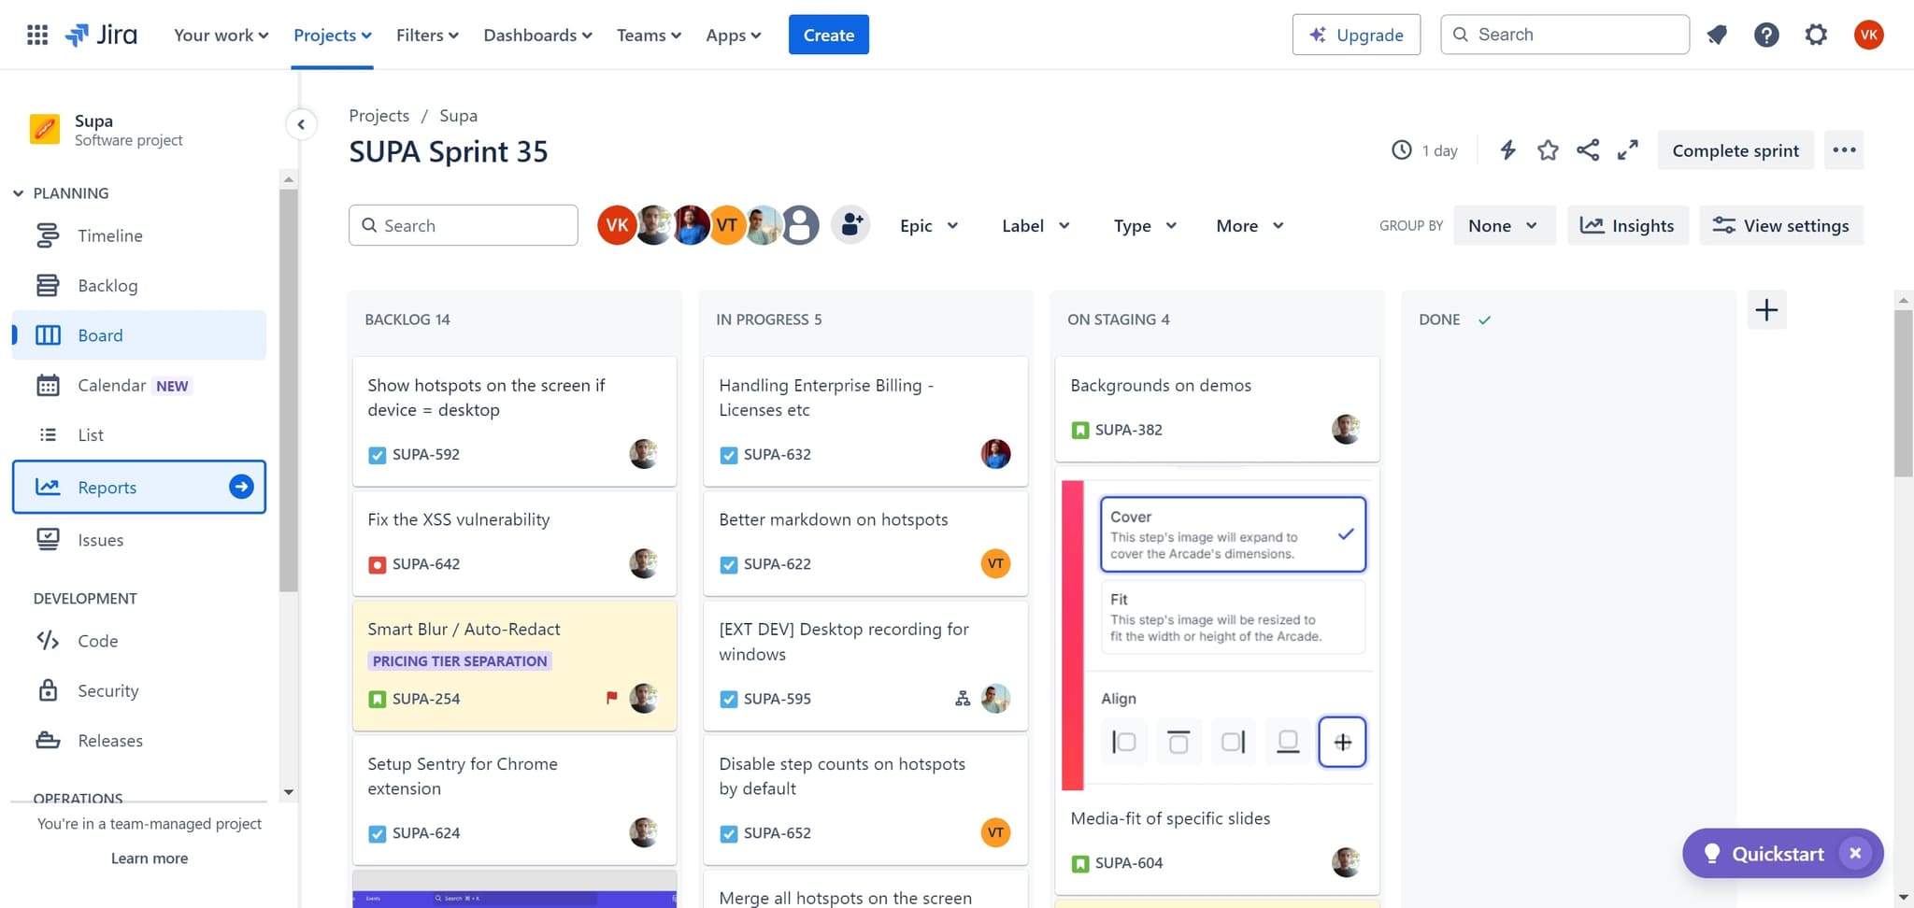Add people using the add-person icon
Viewport: 1914px width, 908px height.
[850, 224]
